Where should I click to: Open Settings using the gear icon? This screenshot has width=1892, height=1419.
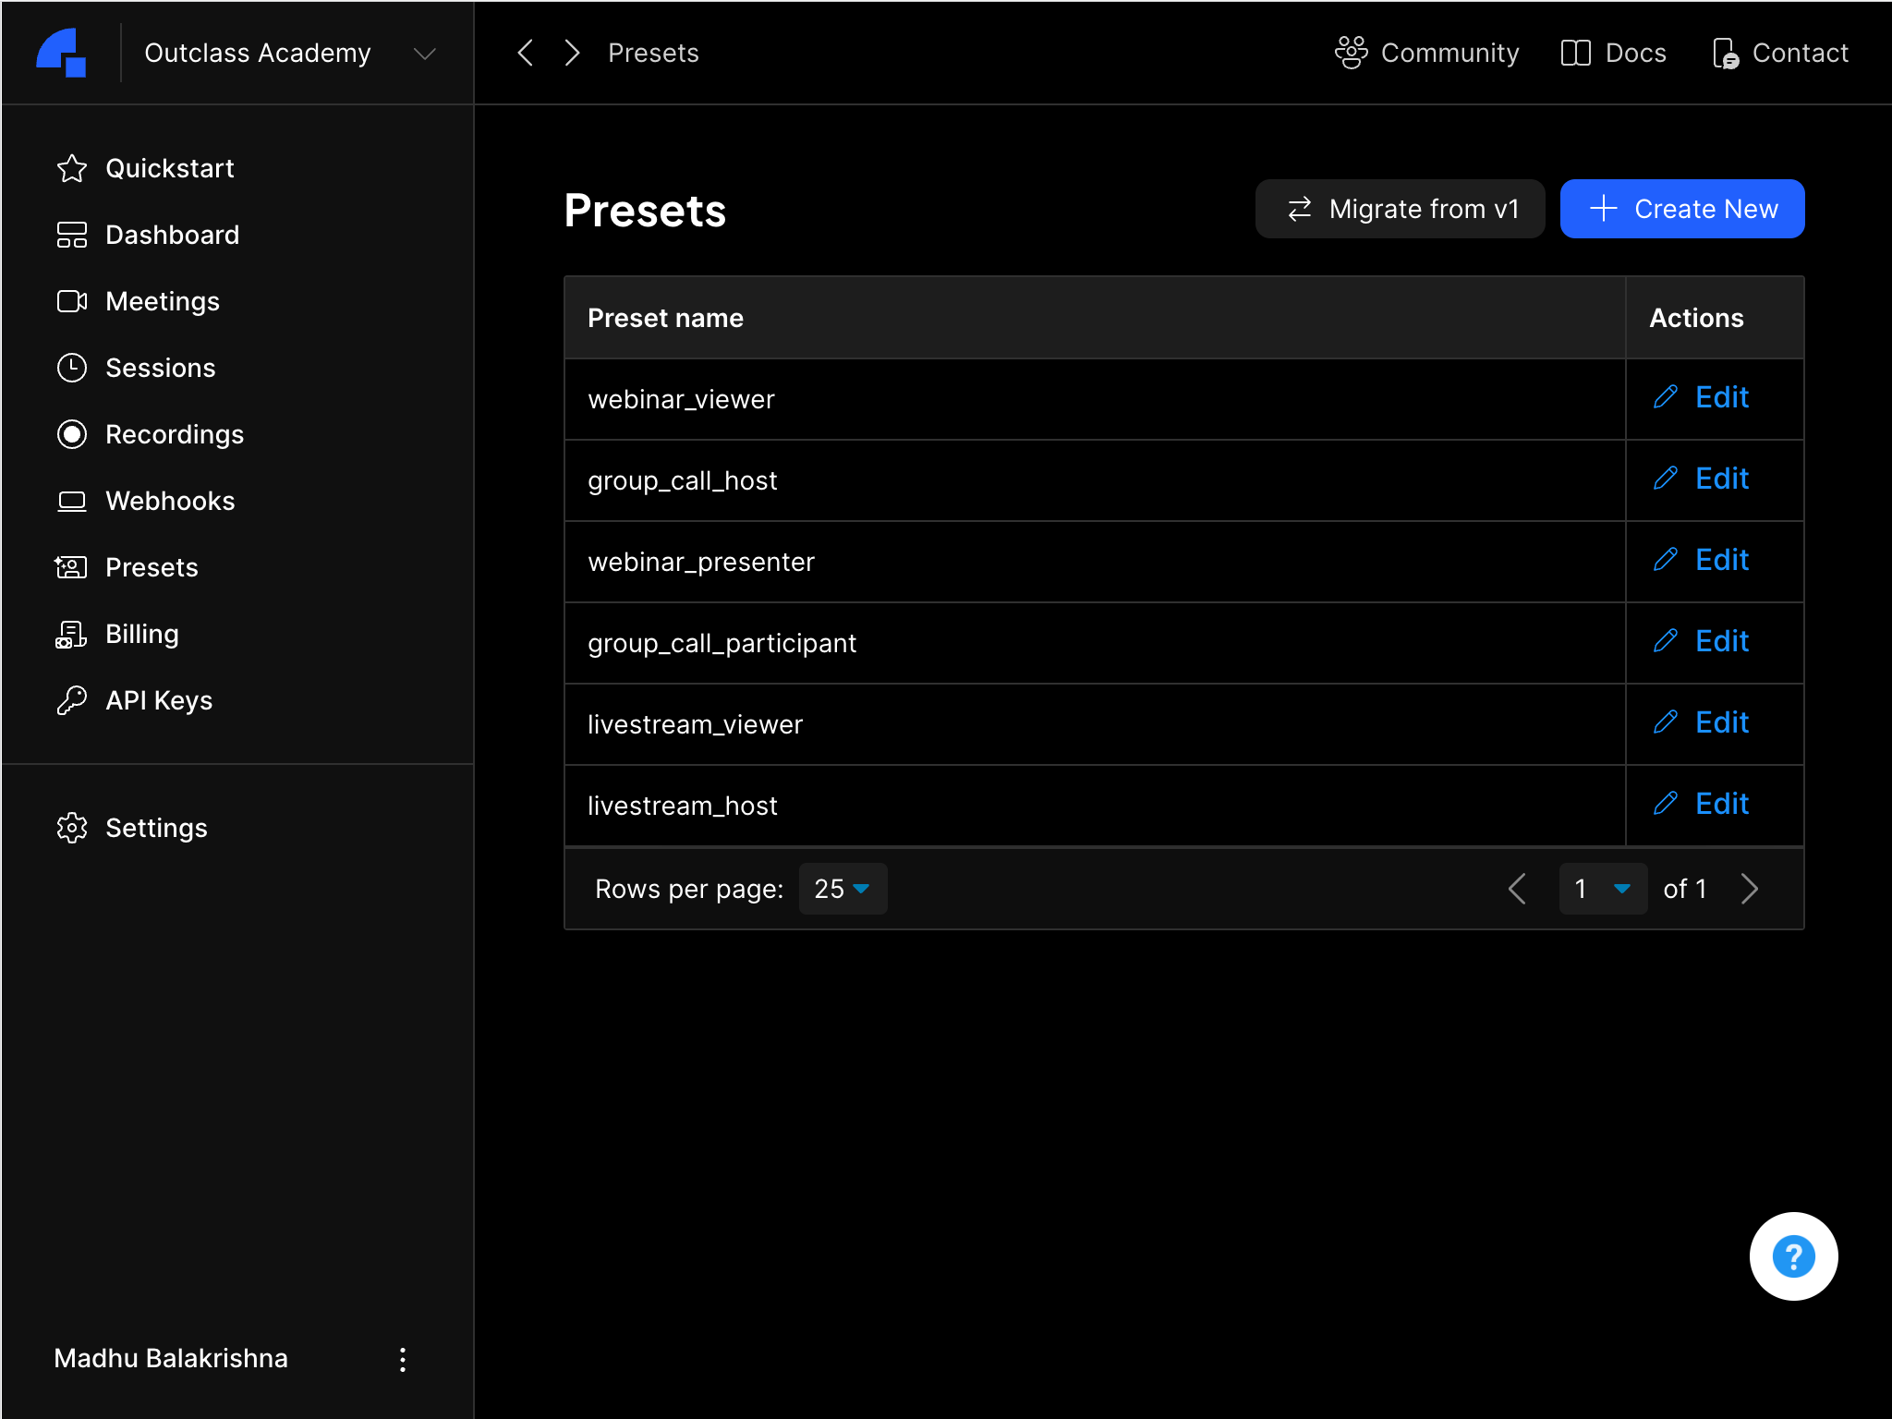[x=73, y=828]
